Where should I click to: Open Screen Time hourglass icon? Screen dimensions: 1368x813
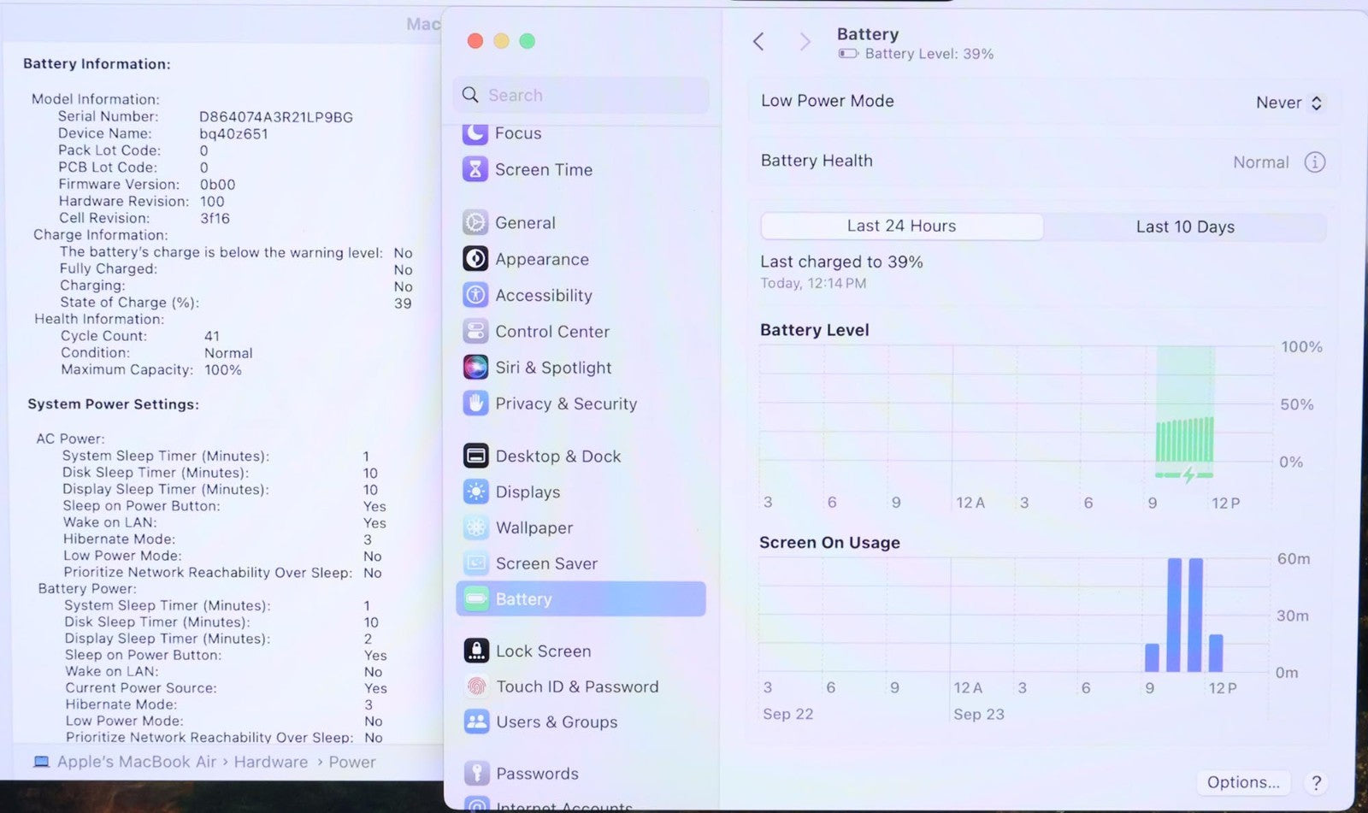(x=475, y=169)
